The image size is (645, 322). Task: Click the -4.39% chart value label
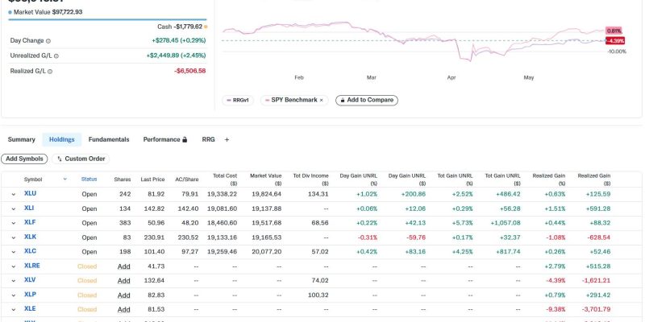click(x=615, y=41)
